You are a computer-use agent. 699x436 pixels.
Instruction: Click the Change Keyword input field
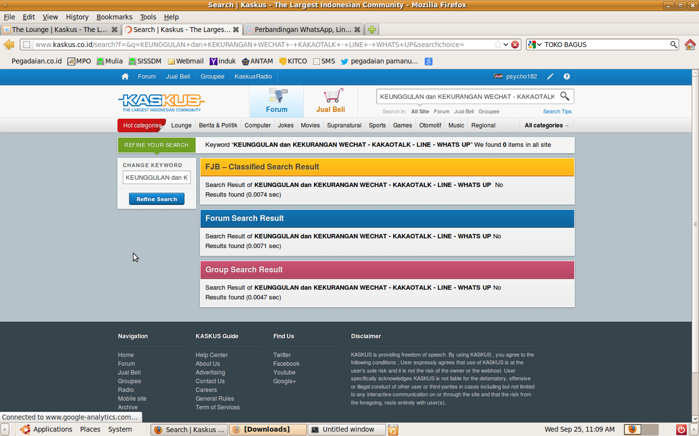(x=157, y=177)
